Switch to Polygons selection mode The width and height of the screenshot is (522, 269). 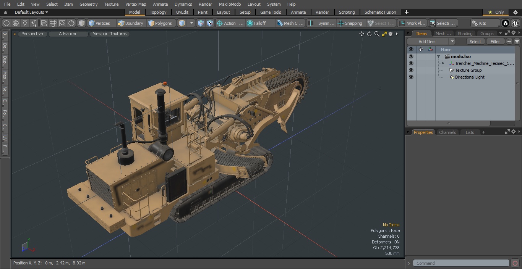(160, 23)
